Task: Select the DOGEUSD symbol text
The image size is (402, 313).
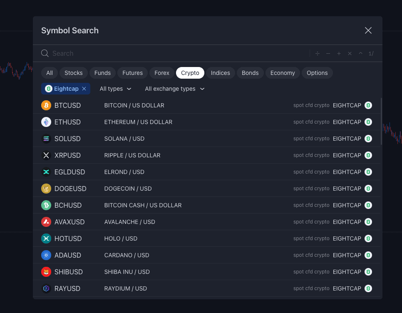Action: (70, 189)
